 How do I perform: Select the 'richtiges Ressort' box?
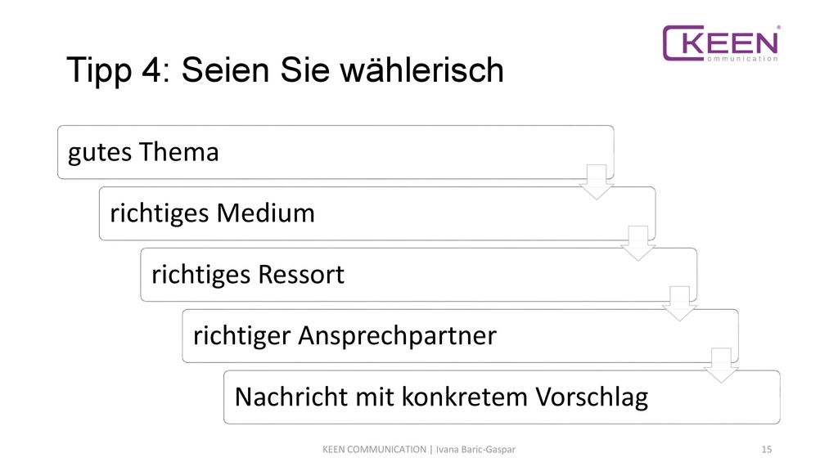pos(419,275)
